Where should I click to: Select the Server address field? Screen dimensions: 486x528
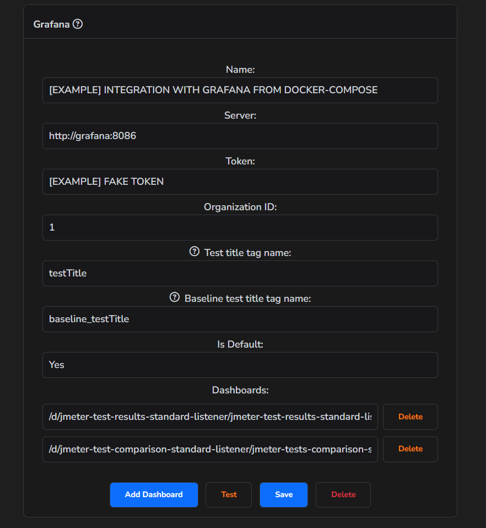tap(240, 136)
